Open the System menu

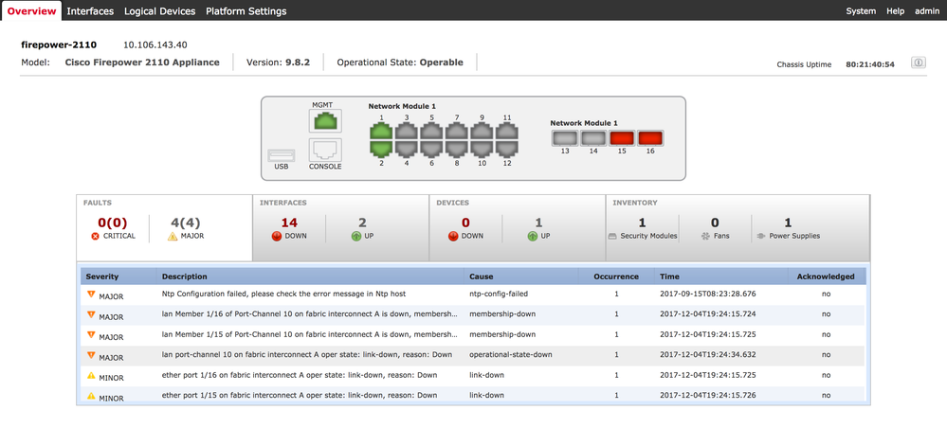[x=861, y=10]
